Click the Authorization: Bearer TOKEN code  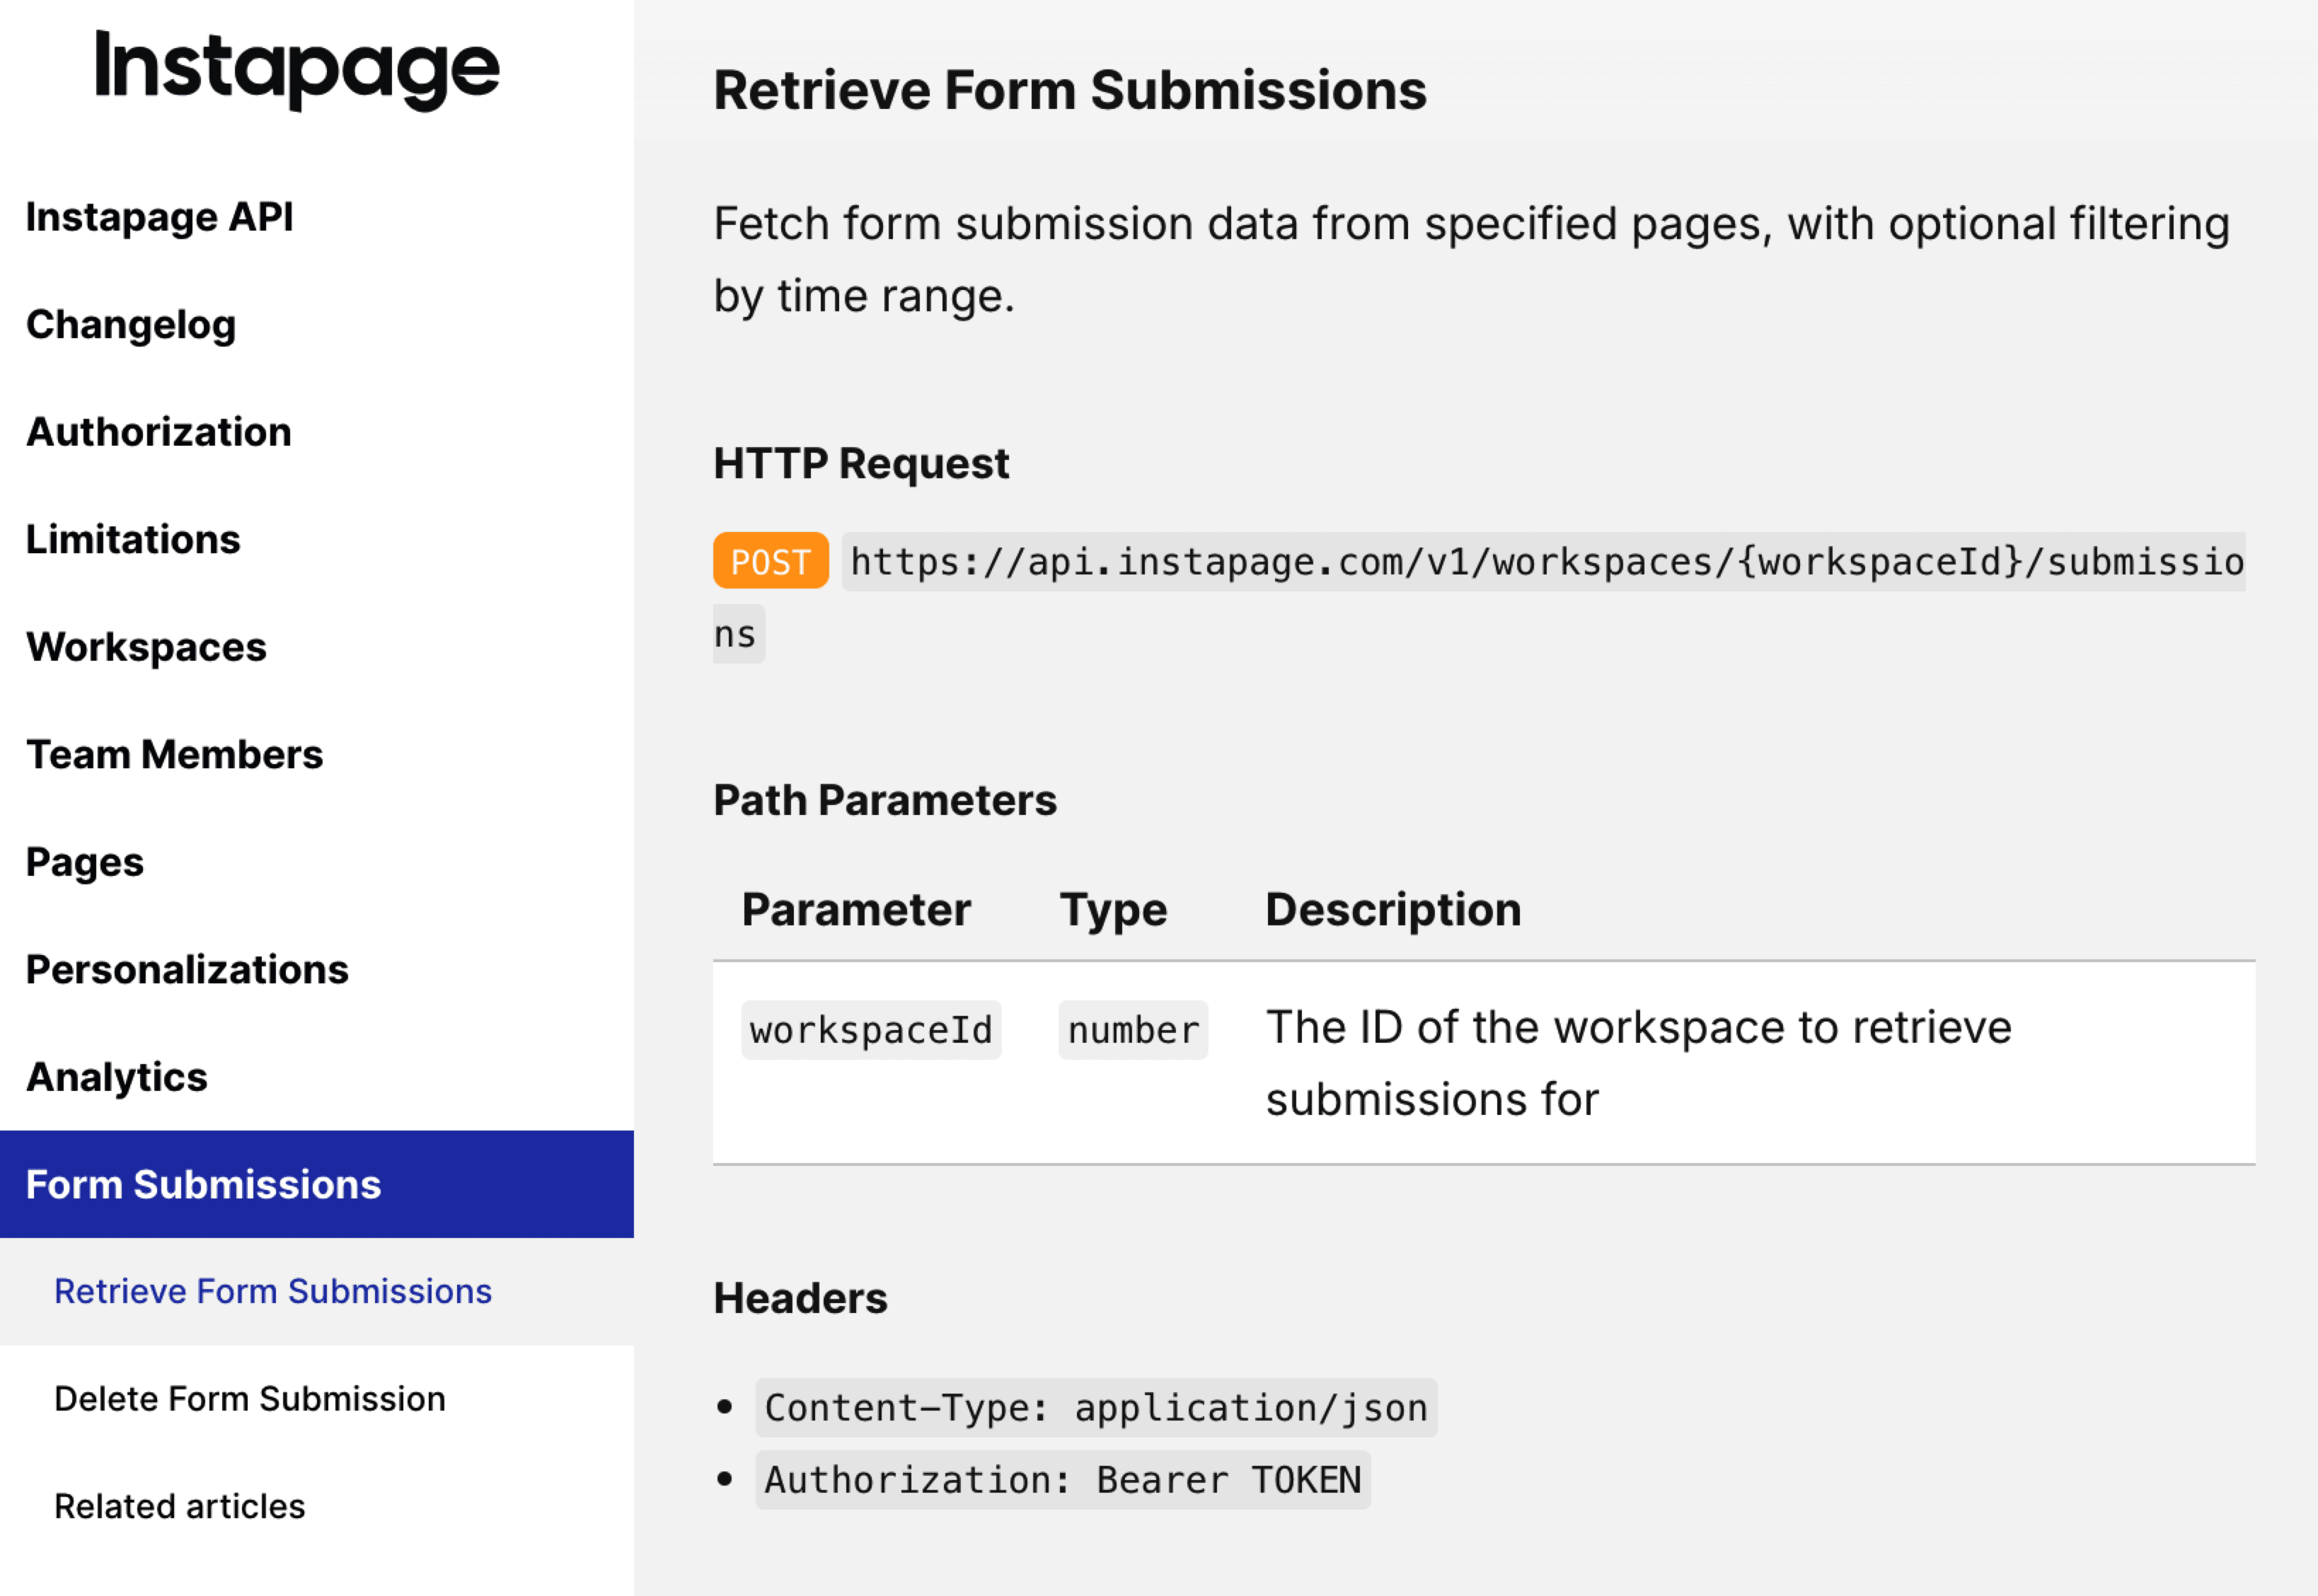[x=1063, y=1480]
